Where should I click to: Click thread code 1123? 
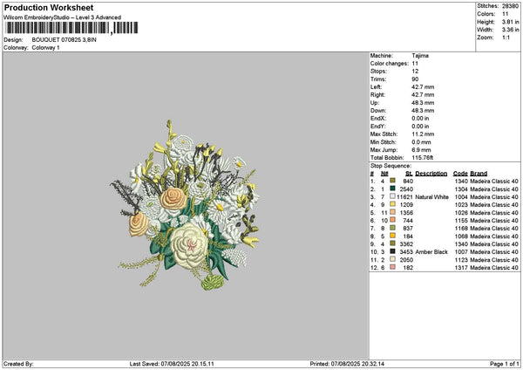[x=461, y=260]
